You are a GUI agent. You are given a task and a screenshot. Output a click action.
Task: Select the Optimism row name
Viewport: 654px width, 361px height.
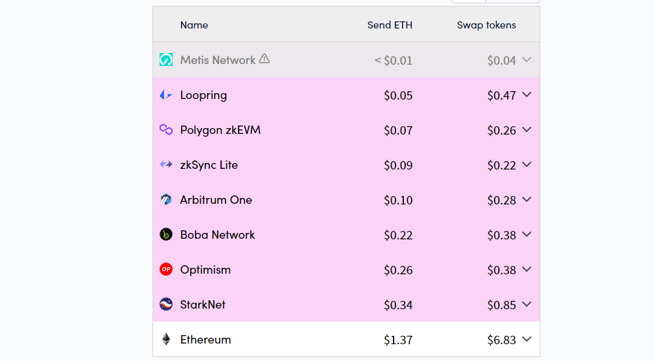[206, 270]
